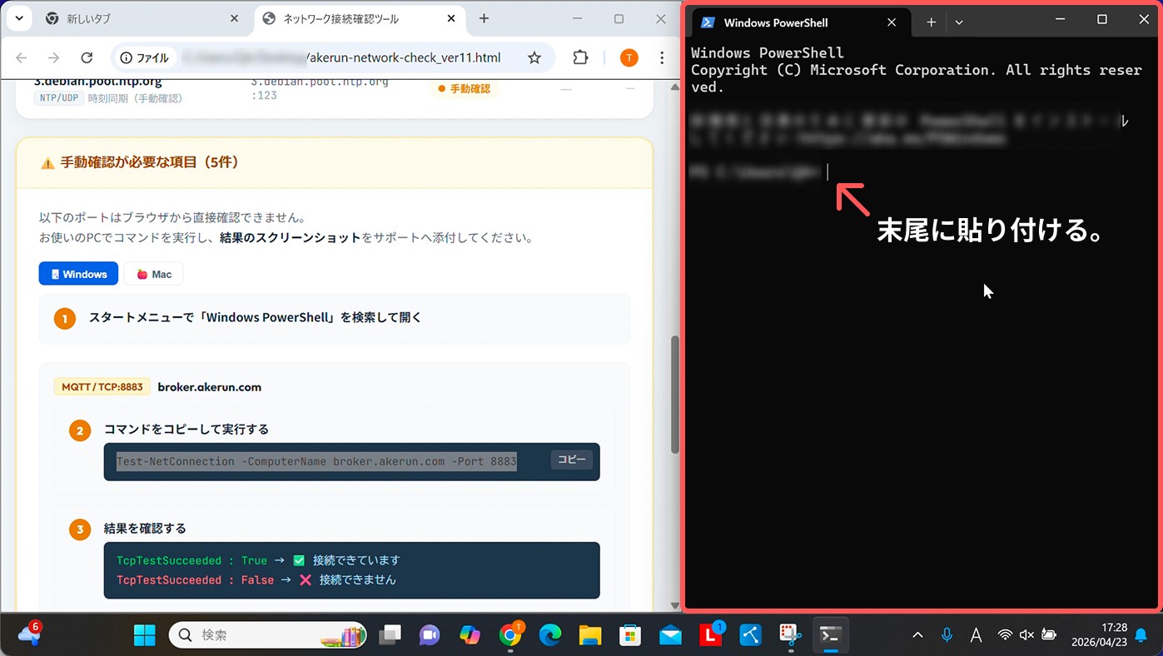Screen dimensions: 1163x656
Task: Open the Terminal icon in the taskbar
Action: (x=830, y=635)
